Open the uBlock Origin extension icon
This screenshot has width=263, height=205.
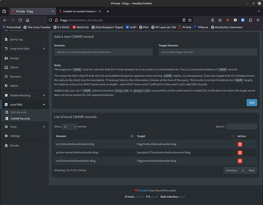[228, 20]
